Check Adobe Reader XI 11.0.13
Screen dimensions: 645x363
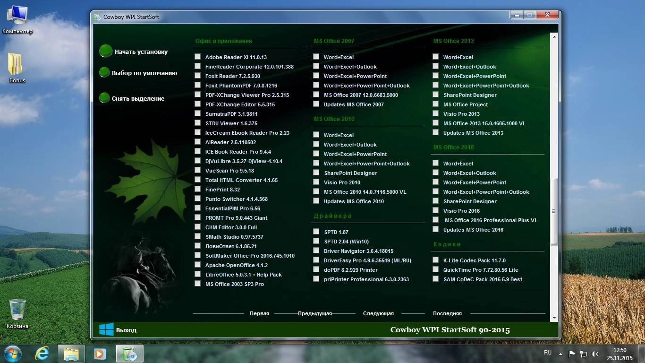pyautogui.click(x=197, y=57)
